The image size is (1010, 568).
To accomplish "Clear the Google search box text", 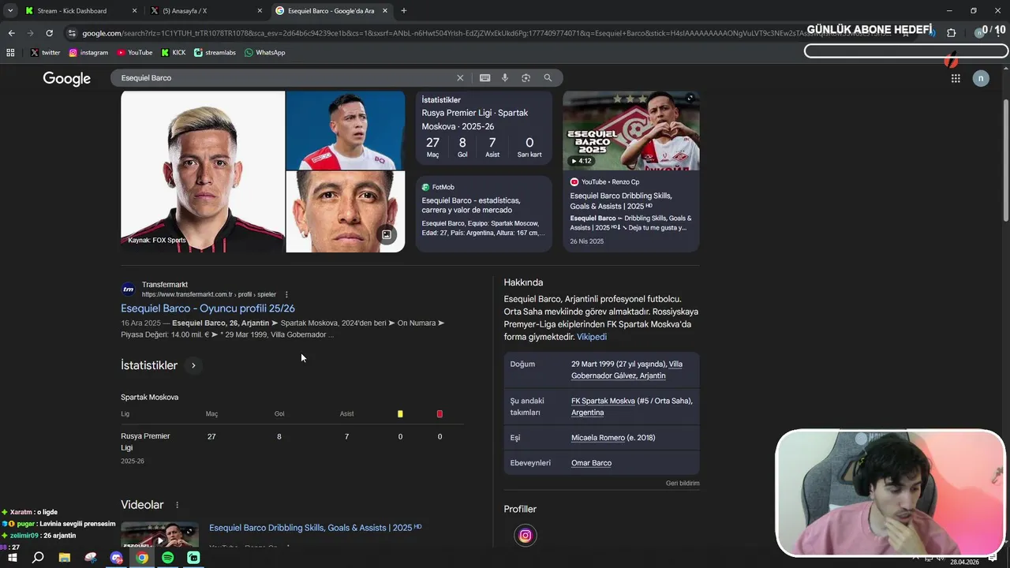I will [x=460, y=78].
